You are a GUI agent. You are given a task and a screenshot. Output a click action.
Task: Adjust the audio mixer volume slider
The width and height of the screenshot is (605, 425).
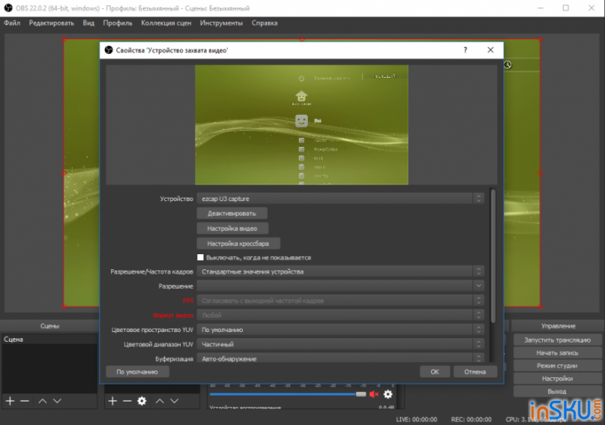(287, 394)
